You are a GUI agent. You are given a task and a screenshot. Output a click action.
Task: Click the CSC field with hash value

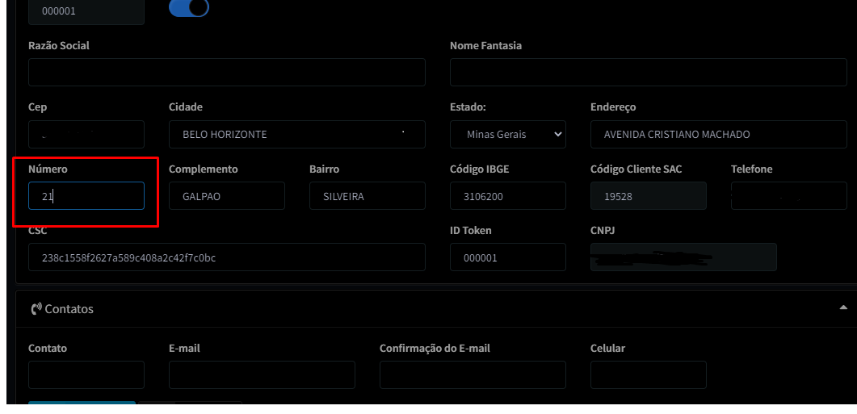click(227, 257)
